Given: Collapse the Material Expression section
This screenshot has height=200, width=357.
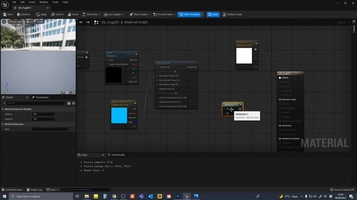Looking at the screenshot, I should tap(3, 124).
